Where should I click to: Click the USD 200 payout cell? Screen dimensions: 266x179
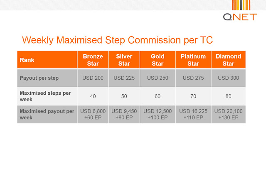tap(93, 78)
